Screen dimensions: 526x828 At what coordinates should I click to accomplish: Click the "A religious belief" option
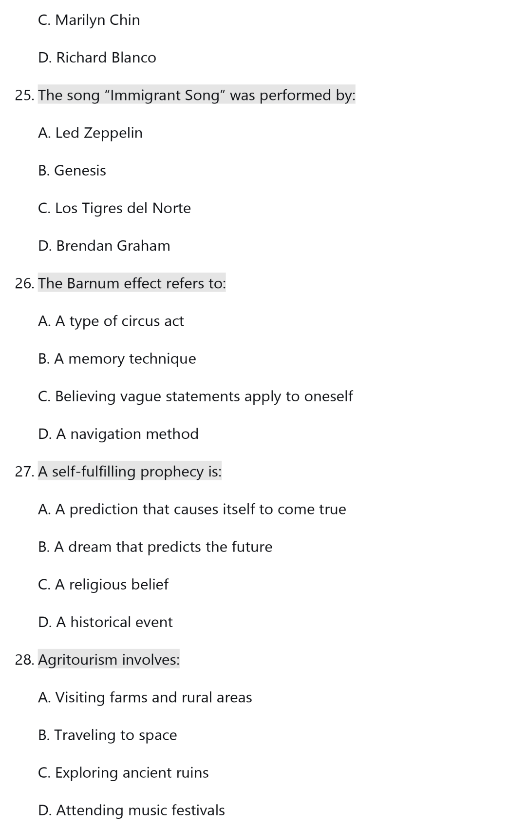(103, 584)
